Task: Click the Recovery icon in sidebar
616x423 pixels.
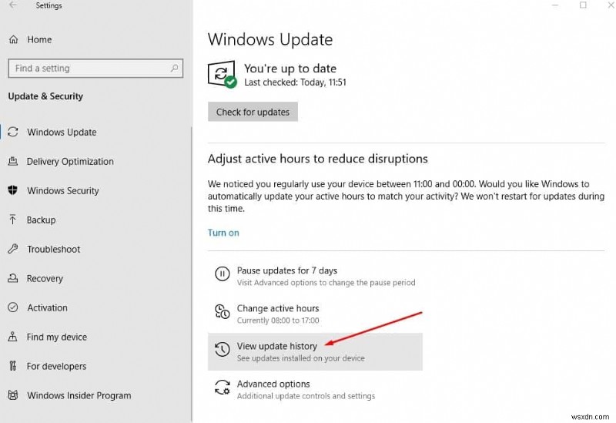Action: [x=13, y=278]
